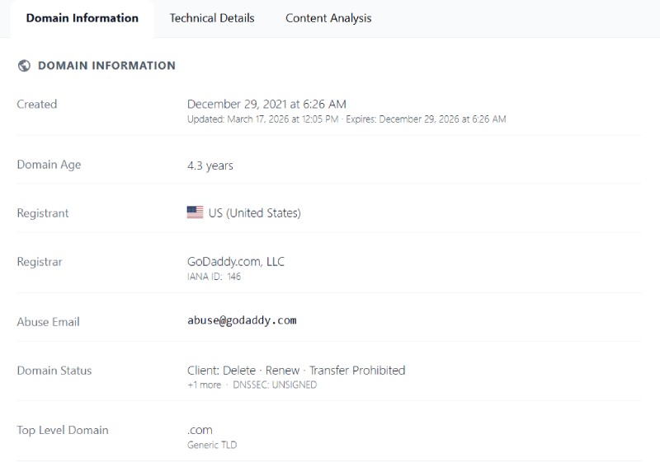Click the Abuse Email row label
The height and width of the screenshot is (462, 660).
pos(48,322)
